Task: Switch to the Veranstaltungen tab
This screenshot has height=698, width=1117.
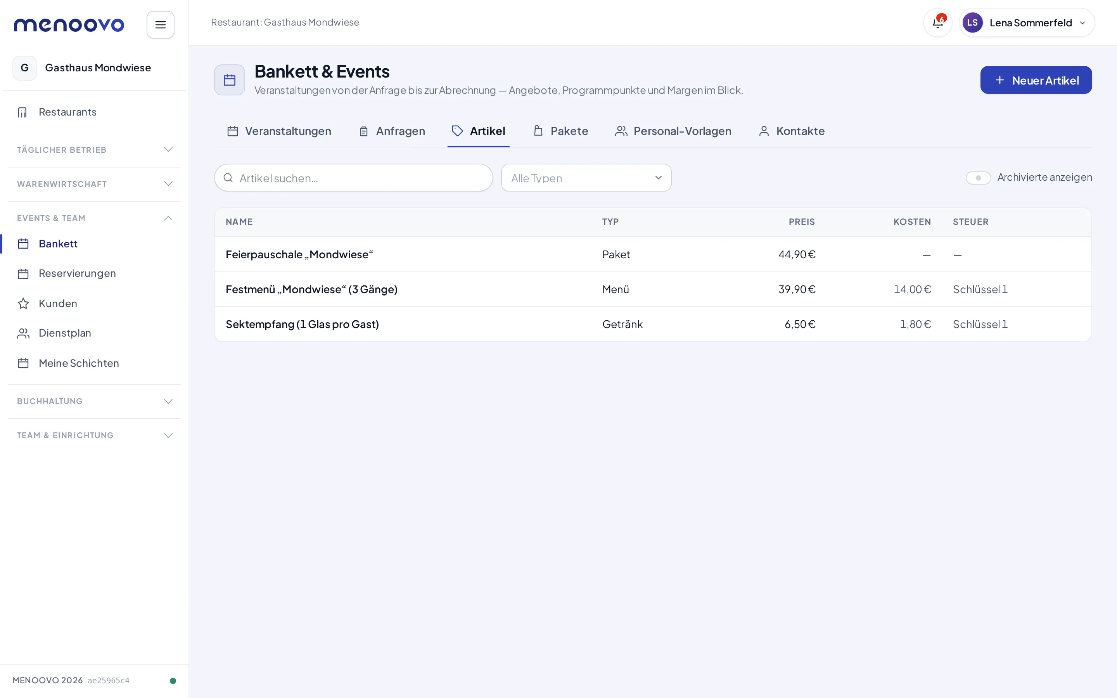Action: (x=279, y=131)
